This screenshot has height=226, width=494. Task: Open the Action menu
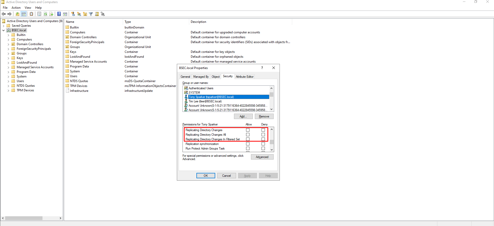16,8
